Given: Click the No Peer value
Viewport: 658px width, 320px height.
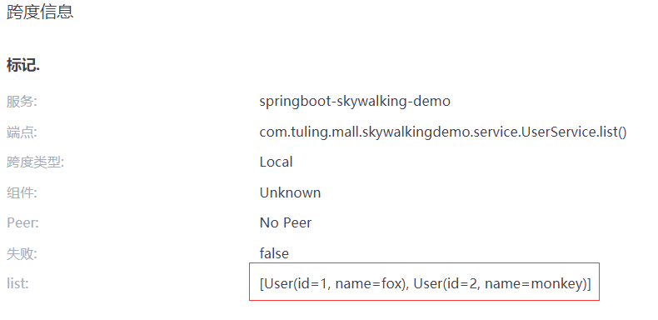Looking at the screenshot, I should tap(286, 223).
